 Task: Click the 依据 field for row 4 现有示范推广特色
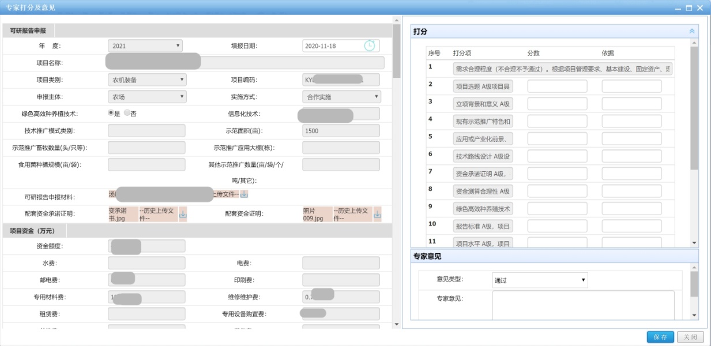click(x=631, y=121)
